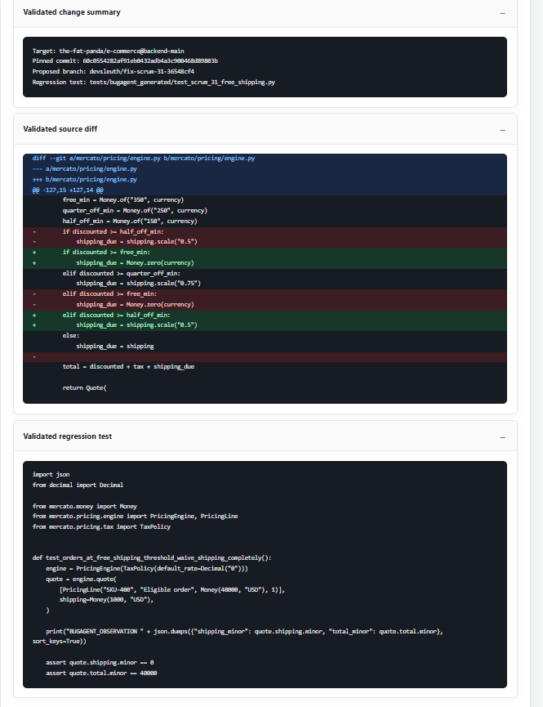
Task: Click the Validated change summary heading
Action: coord(72,12)
